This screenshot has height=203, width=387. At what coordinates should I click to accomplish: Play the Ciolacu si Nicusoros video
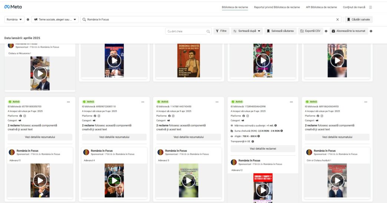(x=40, y=73)
